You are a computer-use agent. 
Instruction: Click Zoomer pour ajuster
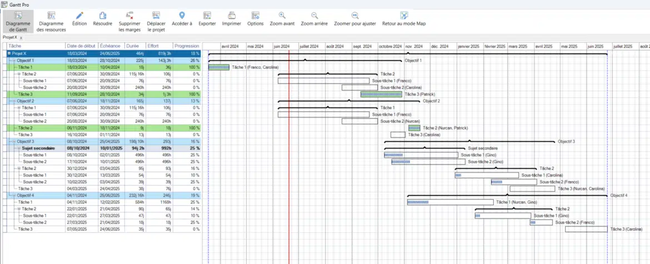356,16
